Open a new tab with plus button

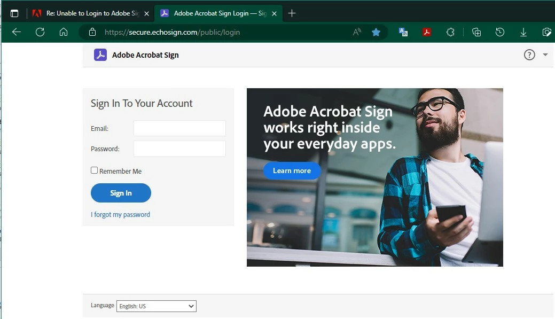pos(292,13)
